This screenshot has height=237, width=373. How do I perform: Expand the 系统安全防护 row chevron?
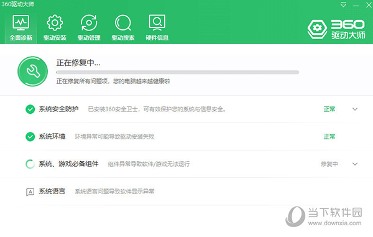355,109
